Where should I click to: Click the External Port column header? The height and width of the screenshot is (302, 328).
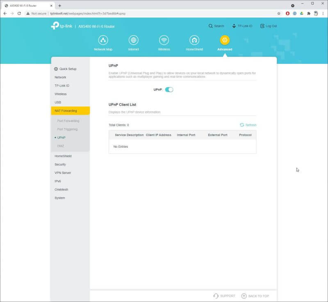pyautogui.click(x=218, y=135)
